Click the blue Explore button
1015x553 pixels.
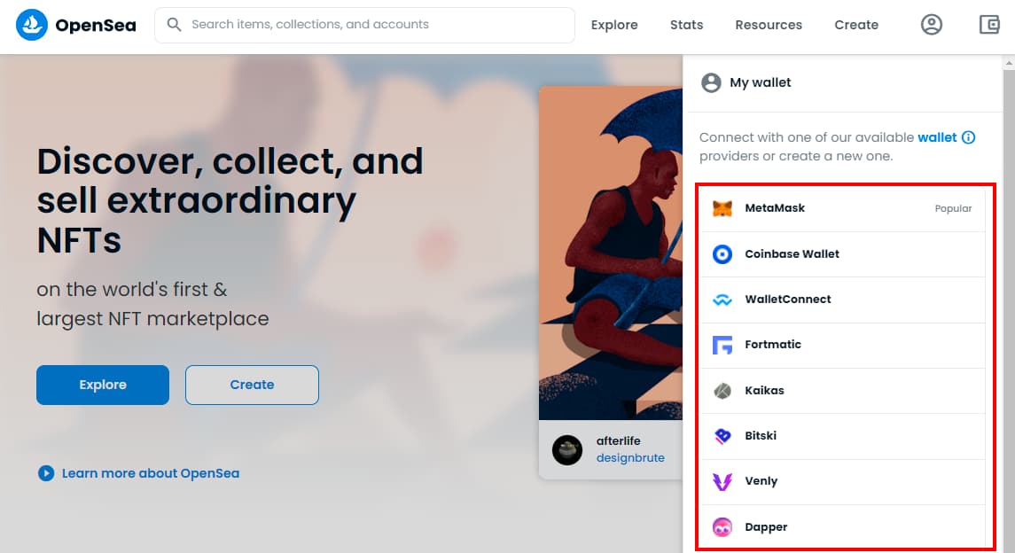[x=103, y=385]
